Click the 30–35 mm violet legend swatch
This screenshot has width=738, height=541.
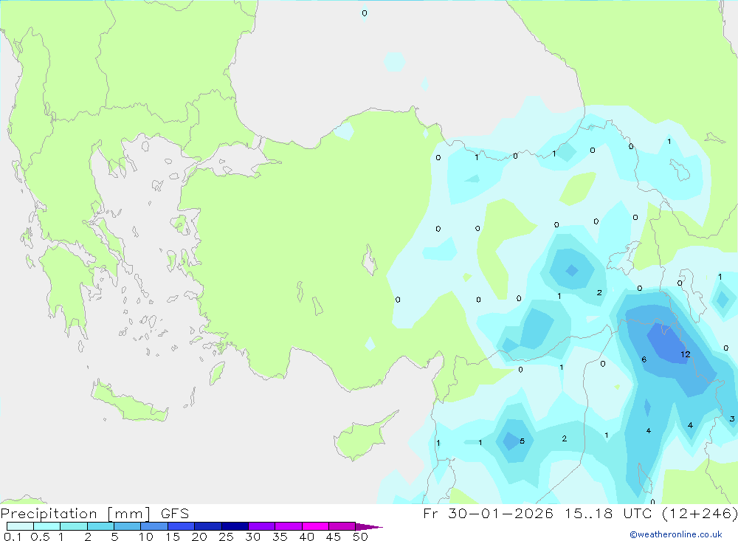pos(261,526)
